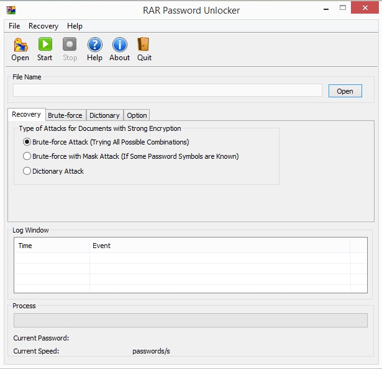Click the green Start toolbar icon
This screenshot has height=369, width=382.
pyautogui.click(x=45, y=44)
